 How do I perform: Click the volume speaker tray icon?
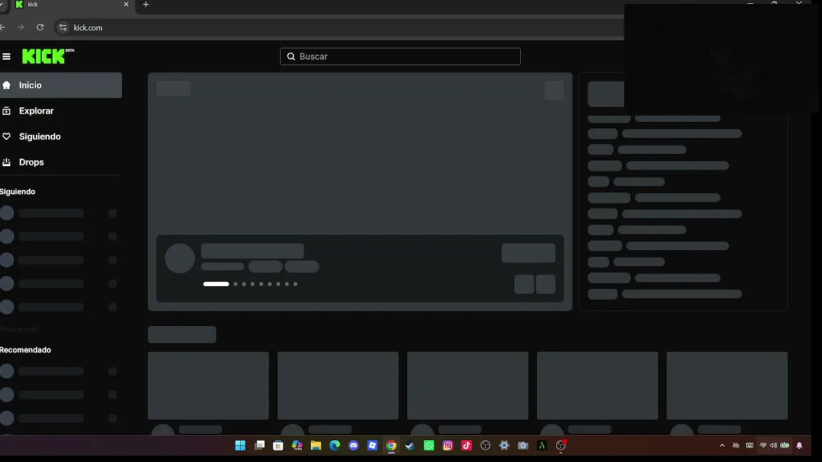point(773,445)
